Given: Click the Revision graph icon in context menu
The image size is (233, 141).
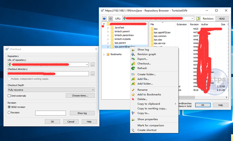Looking at the screenshot, I should coord(133,54).
